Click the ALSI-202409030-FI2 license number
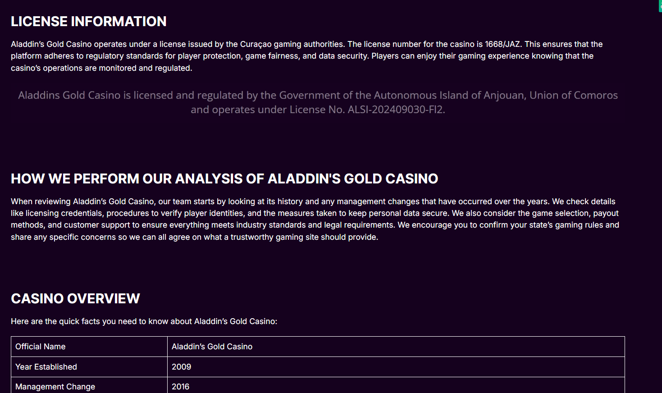Image resolution: width=662 pixels, height=393 pixels. pyautogui.click(x=396, y=110)
